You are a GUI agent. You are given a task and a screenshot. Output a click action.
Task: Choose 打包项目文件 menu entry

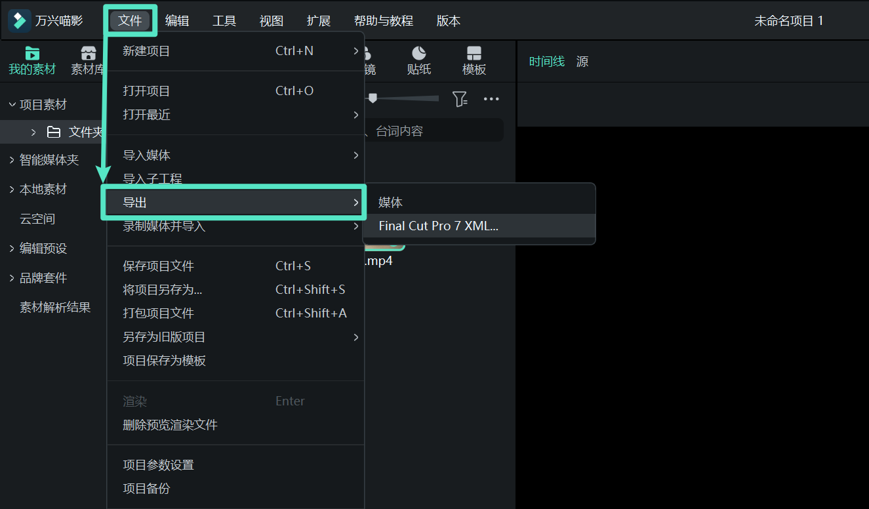(235, 313)
